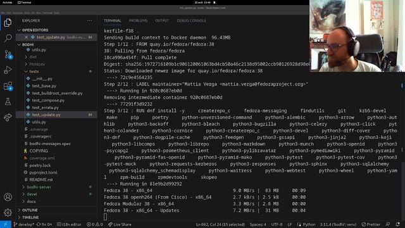Expand the docs folder
Viewport: 405px width, 228px height.
point(31,201)
